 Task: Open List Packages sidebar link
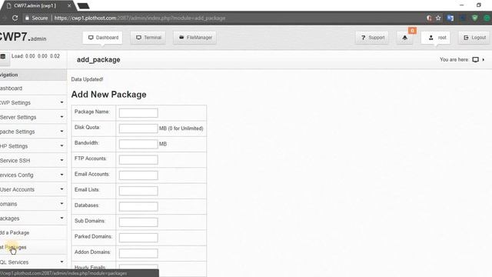tap(33, 247)
